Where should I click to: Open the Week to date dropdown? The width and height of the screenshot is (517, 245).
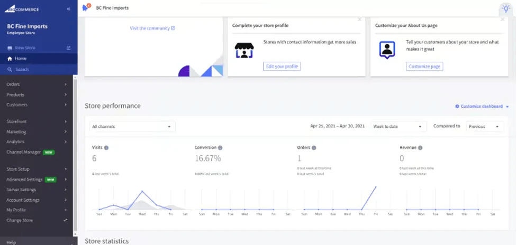click(x=398, y=127)
